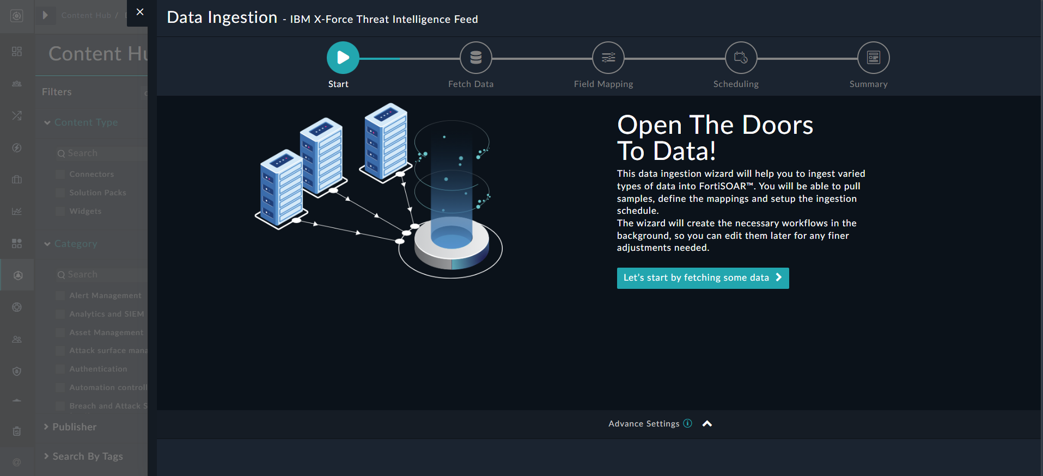The image size is (1043, 476).
Task: Tick the Alert Management category checkbox
Action: [x=60, y=295]
